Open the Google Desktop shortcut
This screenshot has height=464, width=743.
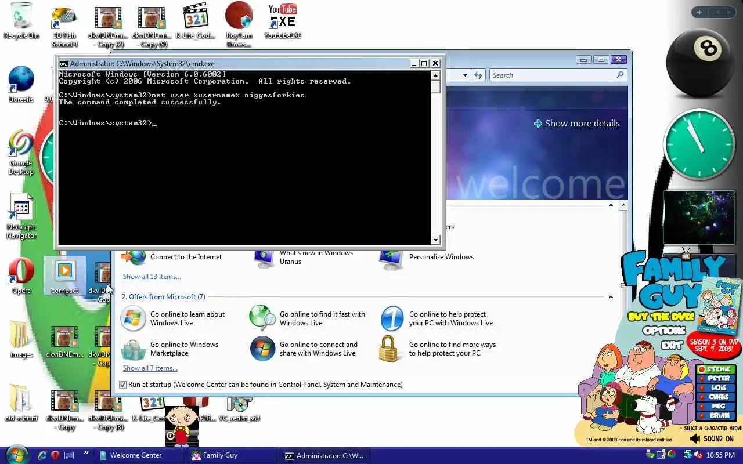(x=21, y=152)
